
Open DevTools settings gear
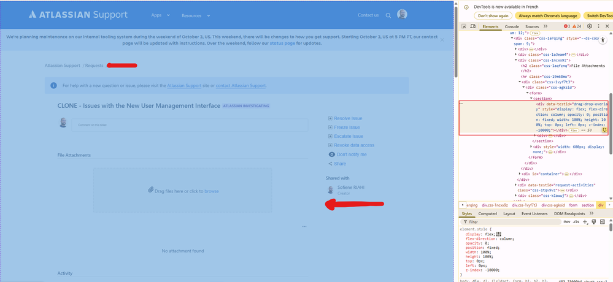tap(590, 26)
